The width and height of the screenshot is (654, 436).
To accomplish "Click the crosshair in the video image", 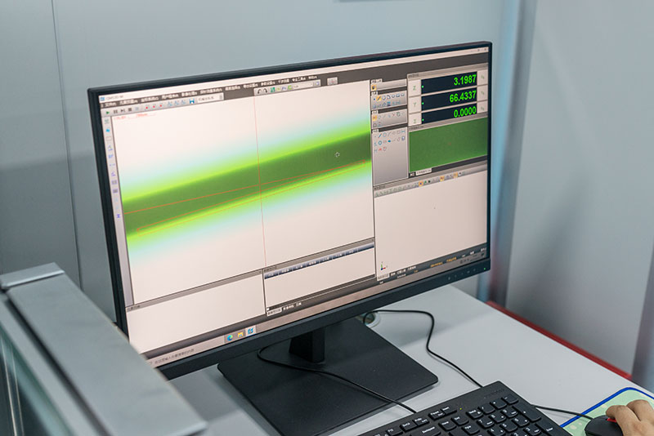I will pyautogui.click(x=337, y=153).
